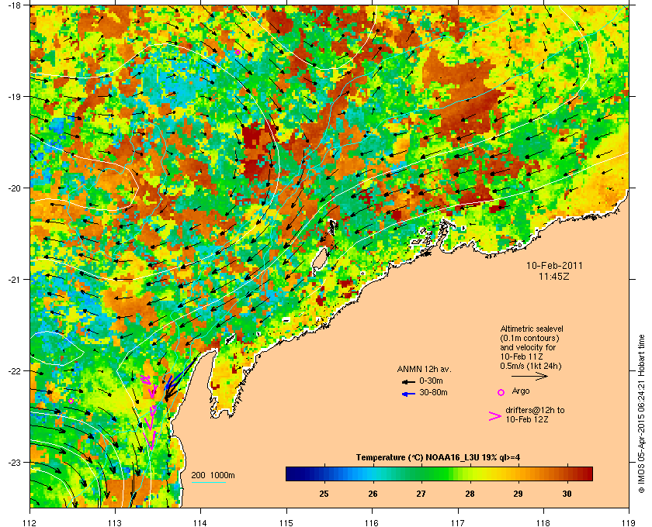This screenshot has height=527, width=652.
Task: Click the cyan 26°C section of colorbar
Action: pyautogui.click(x=373, y=474)
